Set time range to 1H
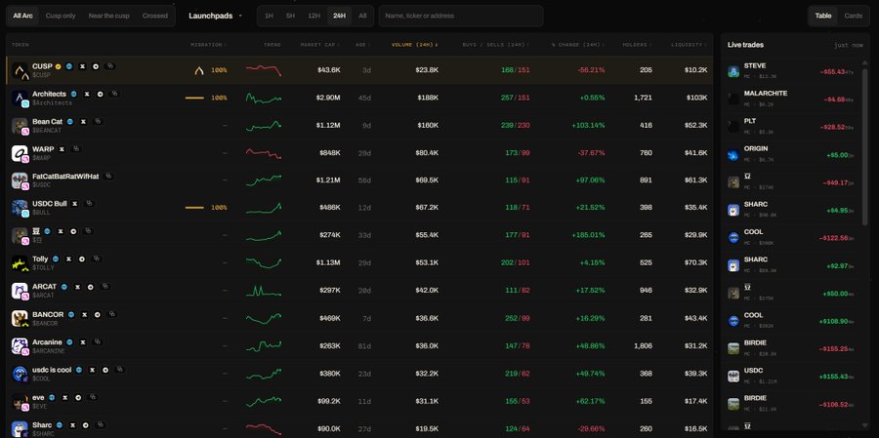This screenshot has width=879, height=438. pyautogui.click(x=270, y=16)
